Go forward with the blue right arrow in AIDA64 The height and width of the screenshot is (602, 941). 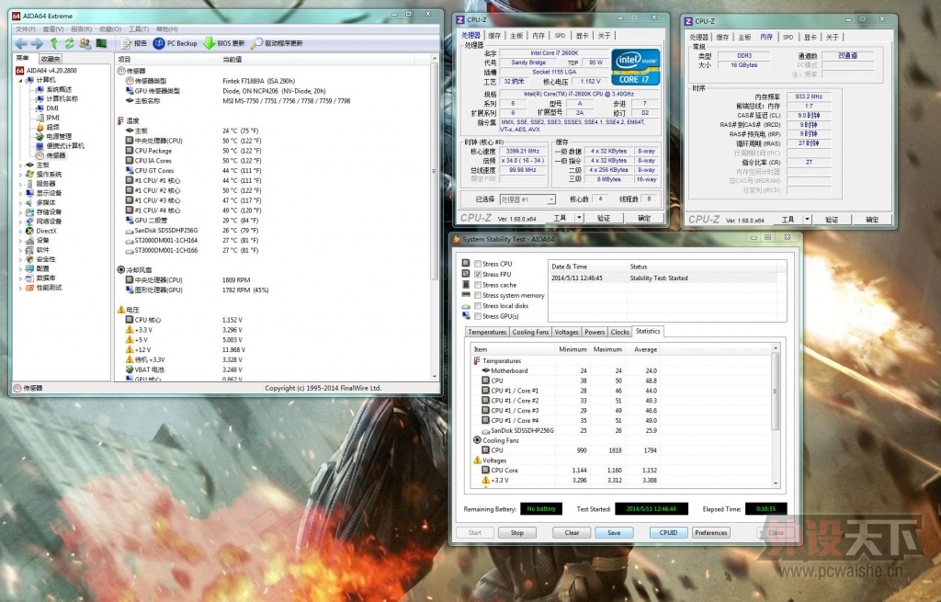[x=37, y=43]
